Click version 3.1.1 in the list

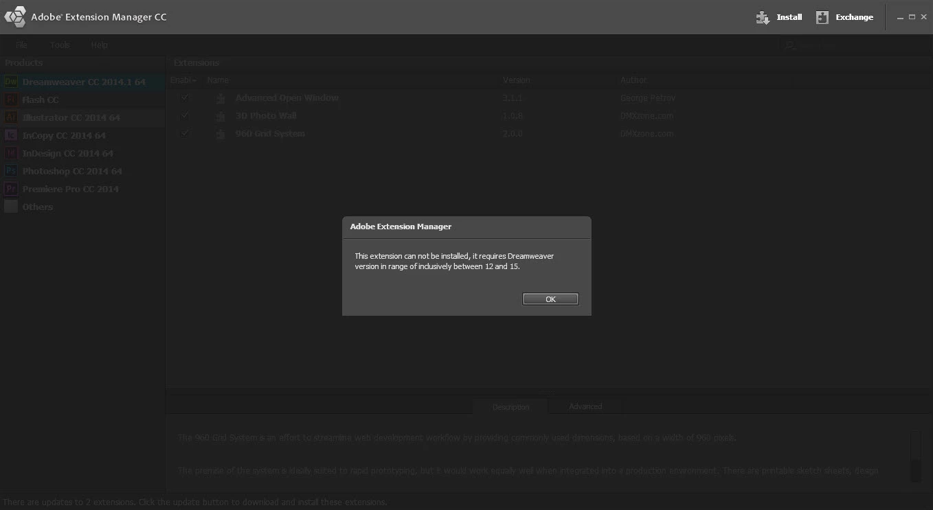click(512, 98)
